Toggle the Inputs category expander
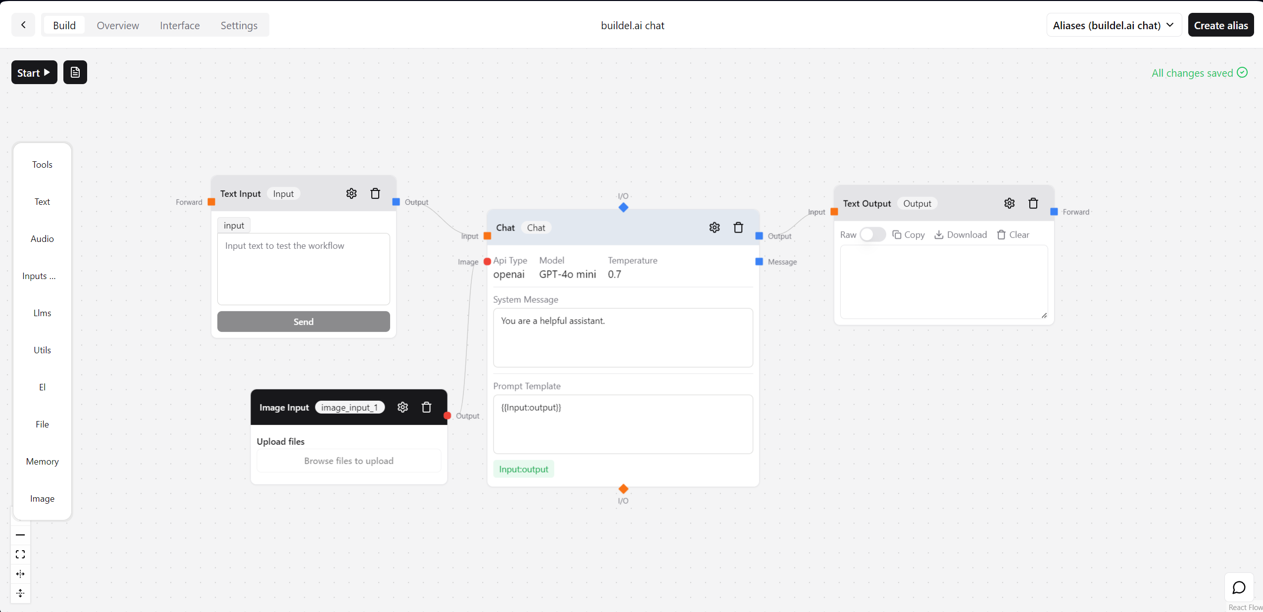This screenshot has height=612, width=1263. (x=40, y=276)
